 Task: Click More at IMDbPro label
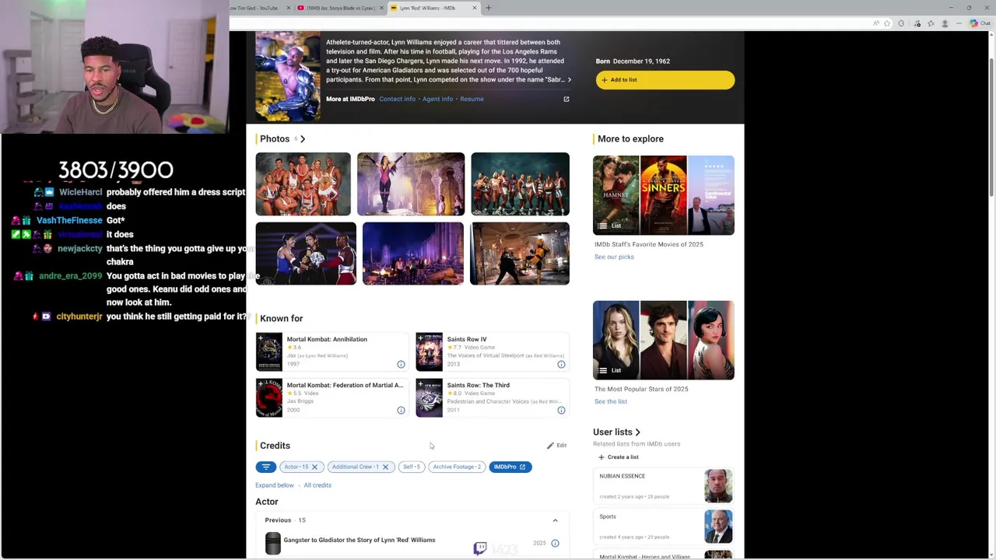pos(350,99)
